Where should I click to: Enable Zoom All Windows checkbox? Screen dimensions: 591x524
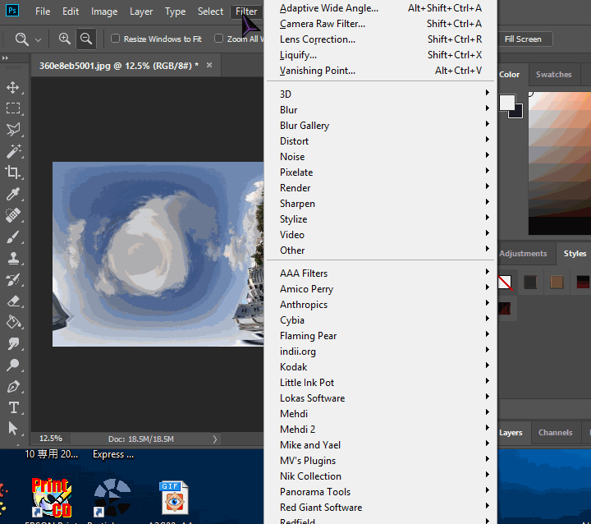click(218, 39)
